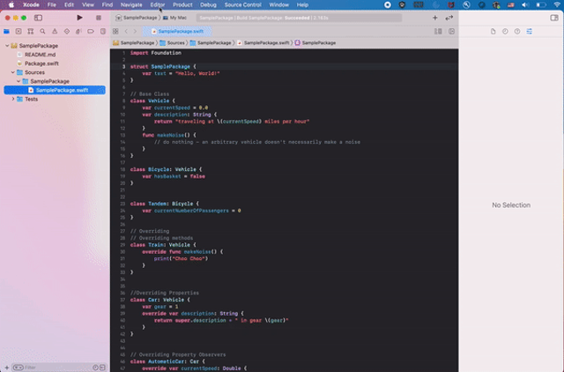
Task: Open the Symbol navigator
Action: (x=31, y=32)
